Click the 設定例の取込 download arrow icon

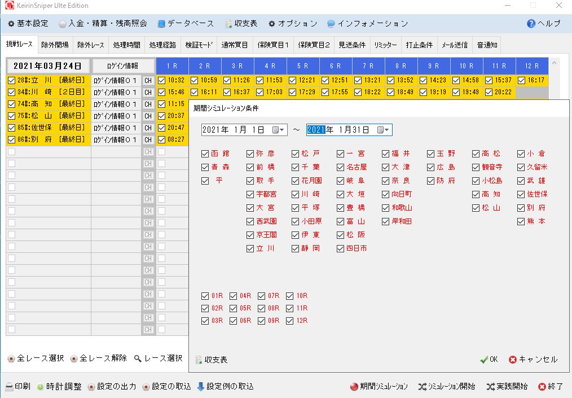[201, 387]
